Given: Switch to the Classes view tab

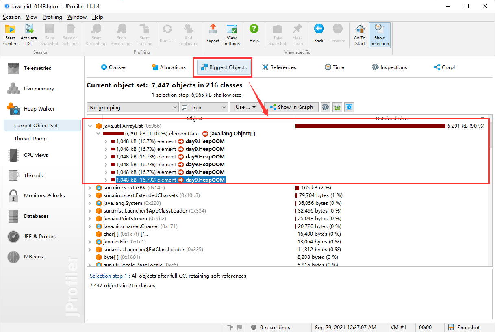Looking at the screenshot, I should 114,67.
